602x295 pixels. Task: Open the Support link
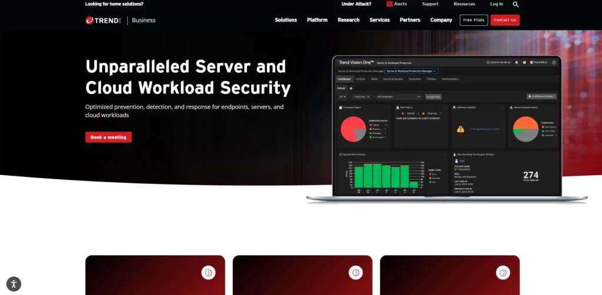pyautogui.click(x=430, y=4)
